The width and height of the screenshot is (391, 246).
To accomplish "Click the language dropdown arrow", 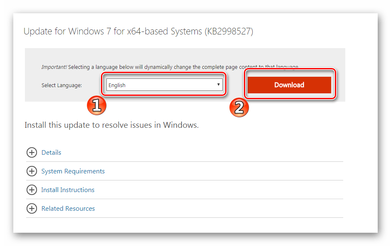I will coord(218,85).
